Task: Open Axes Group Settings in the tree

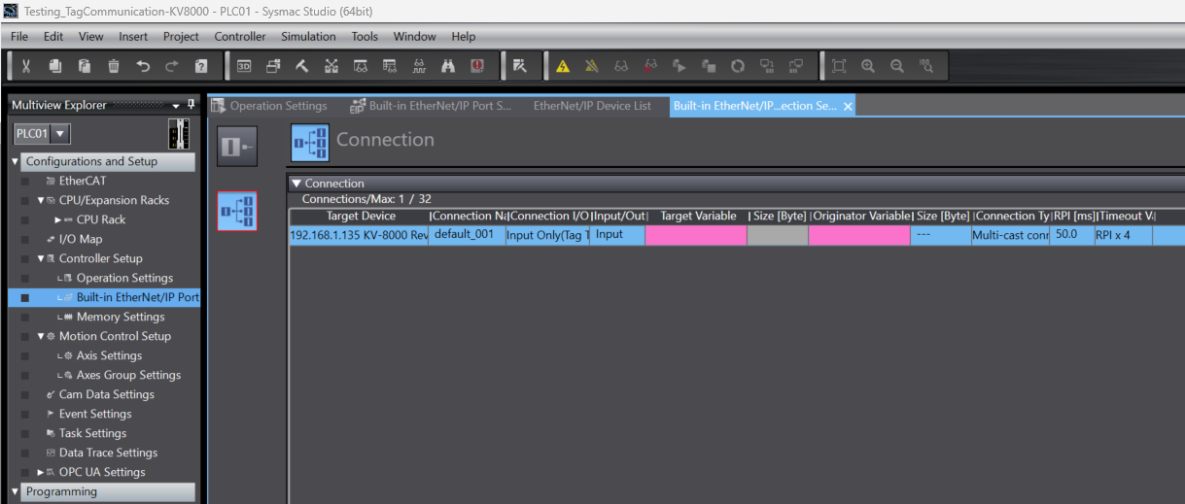Action: [128, 375]
